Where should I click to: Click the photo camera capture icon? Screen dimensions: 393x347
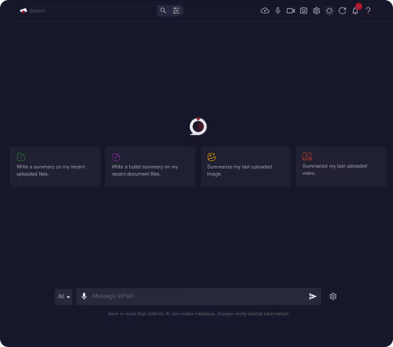coord(304,10)
